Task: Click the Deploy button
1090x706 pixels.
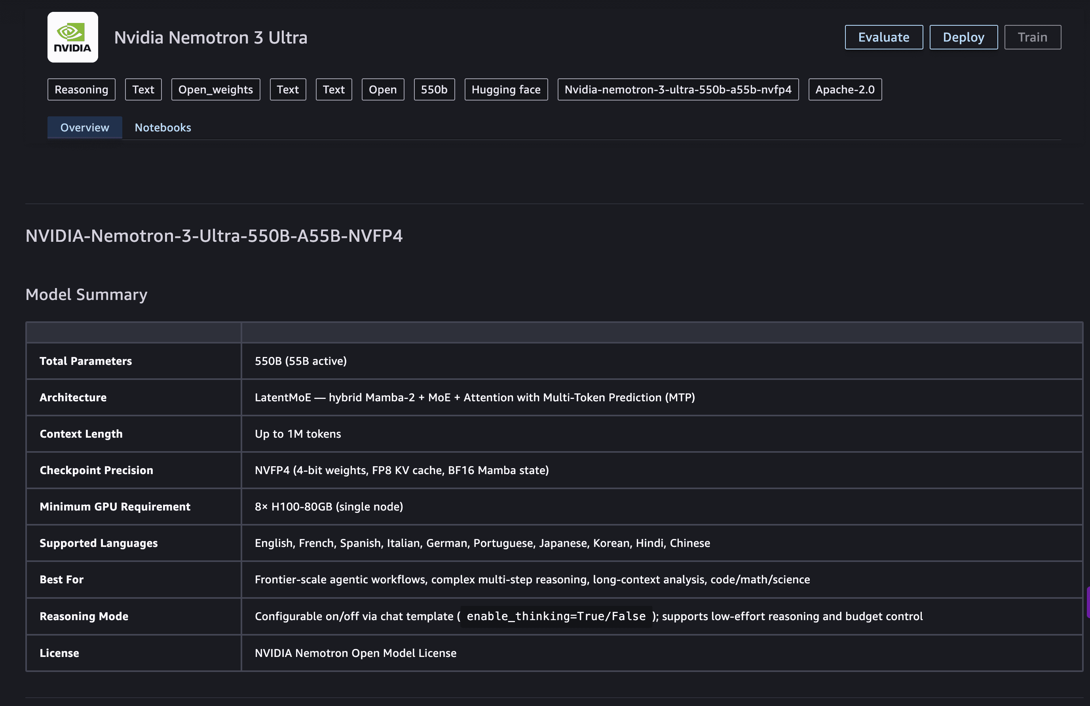Action: [963, 37]
